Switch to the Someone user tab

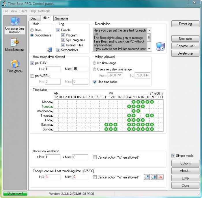tap(61, 18)
